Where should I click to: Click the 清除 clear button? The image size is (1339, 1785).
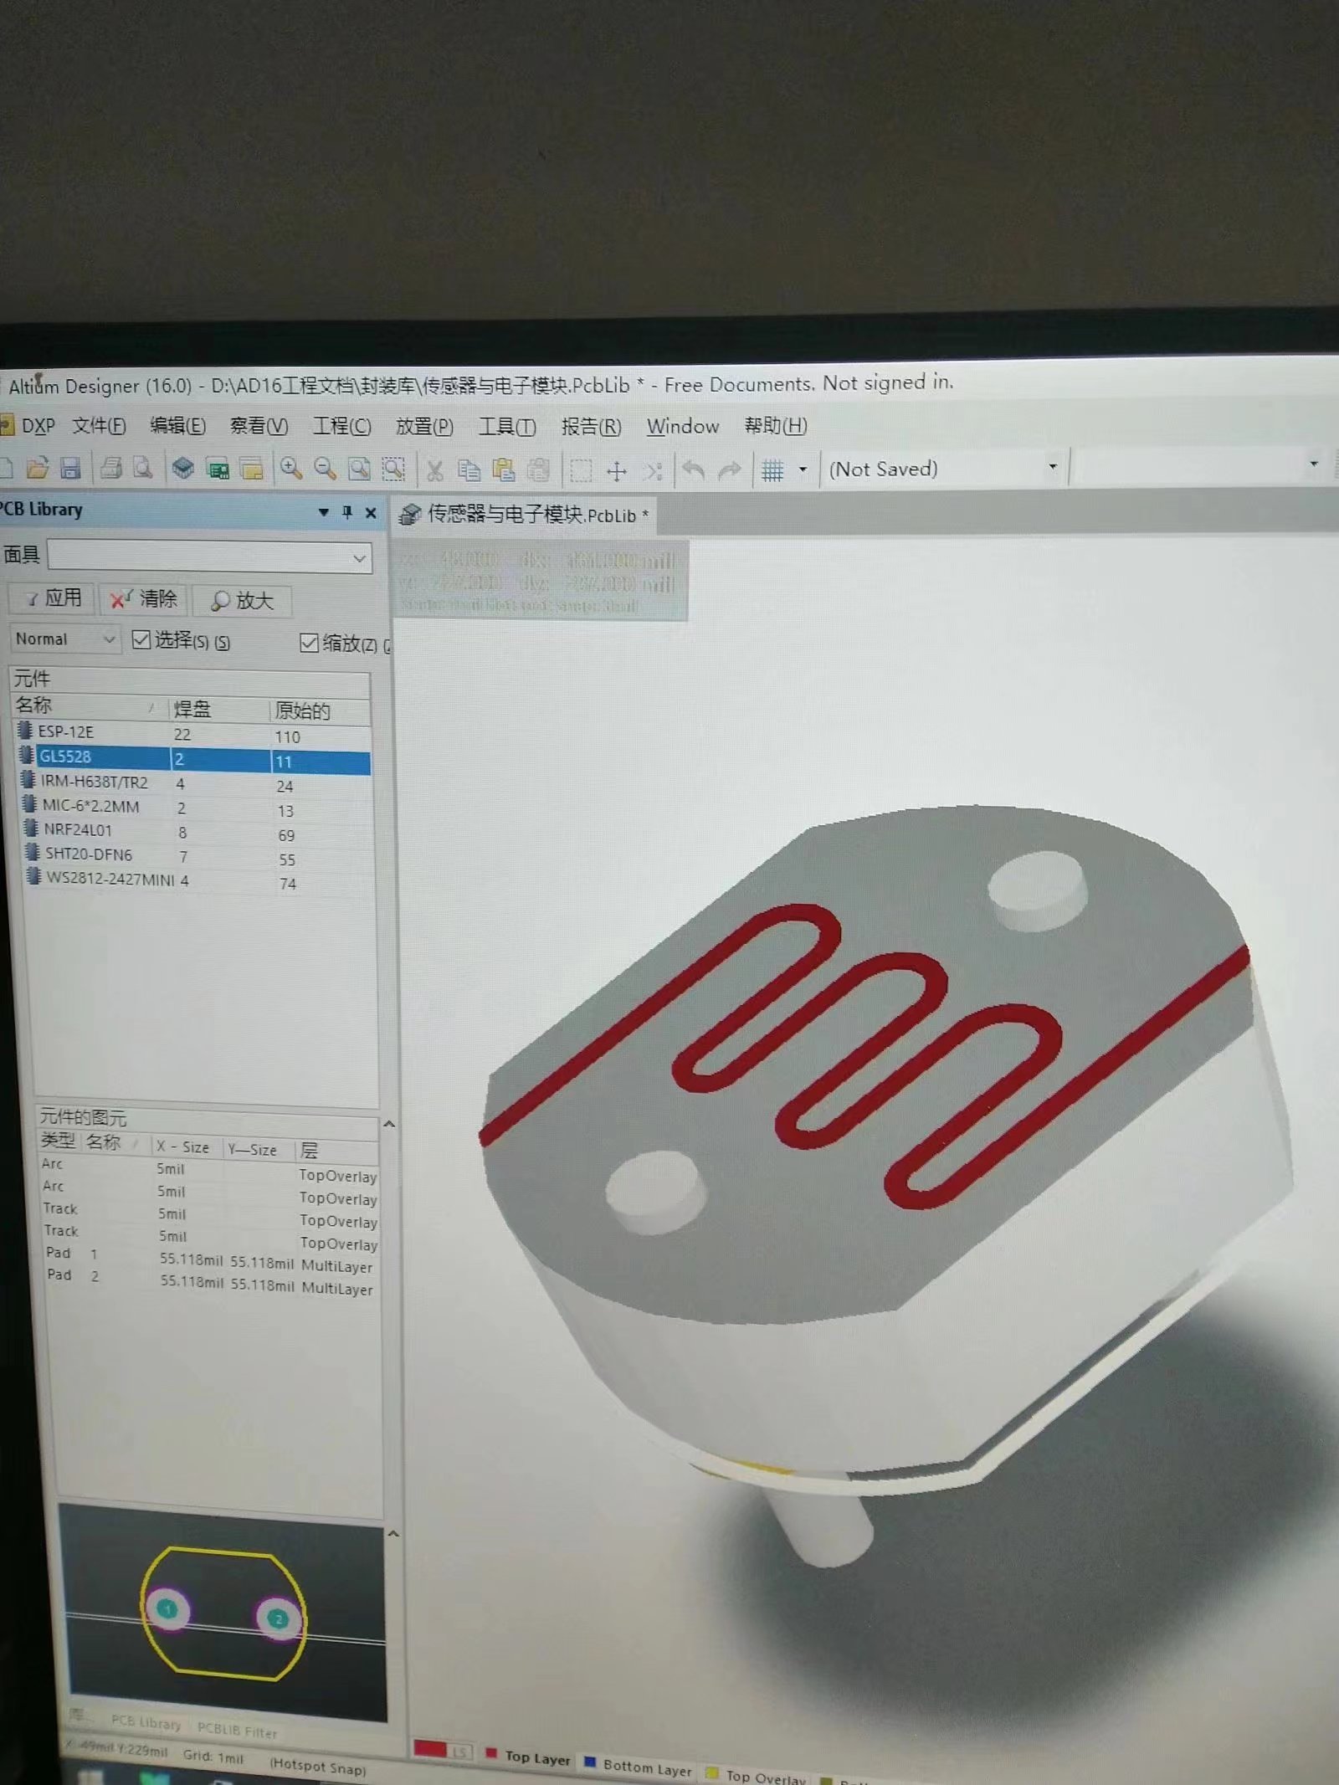144,599
